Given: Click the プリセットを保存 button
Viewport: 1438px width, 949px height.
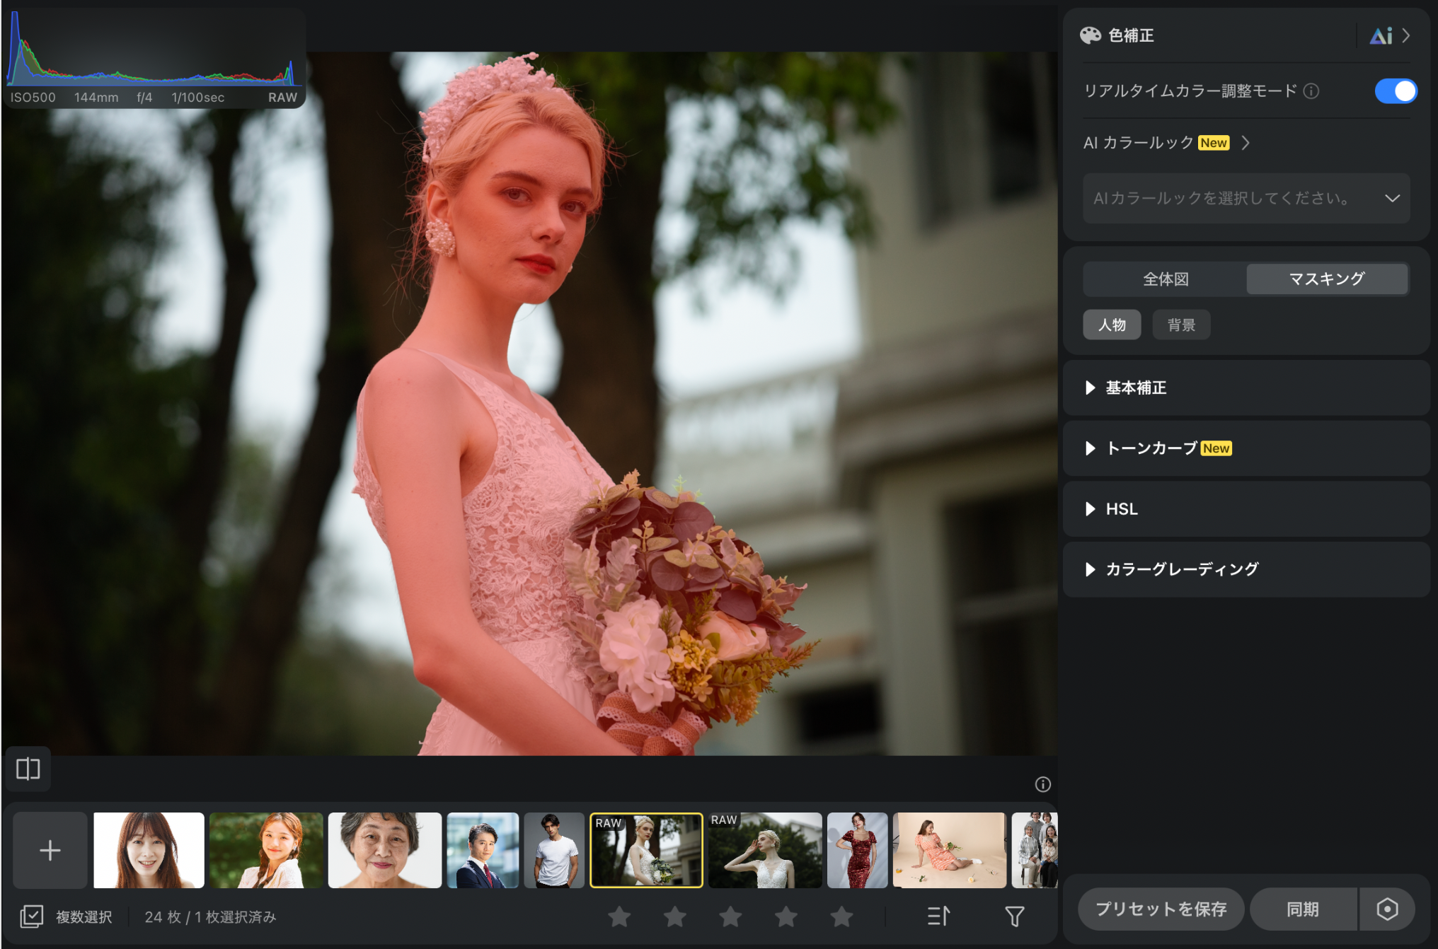Looking at the screenshot, I should [x=1161, y=909].
